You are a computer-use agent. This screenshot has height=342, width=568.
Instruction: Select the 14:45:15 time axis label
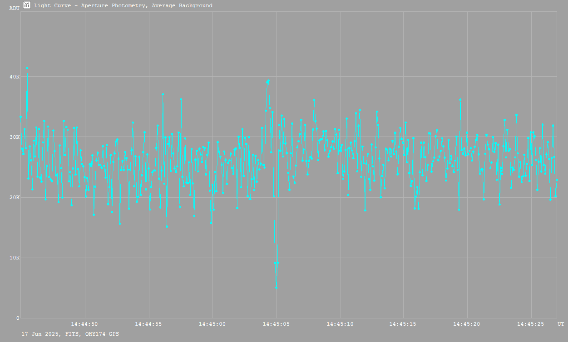coord(403,324)
